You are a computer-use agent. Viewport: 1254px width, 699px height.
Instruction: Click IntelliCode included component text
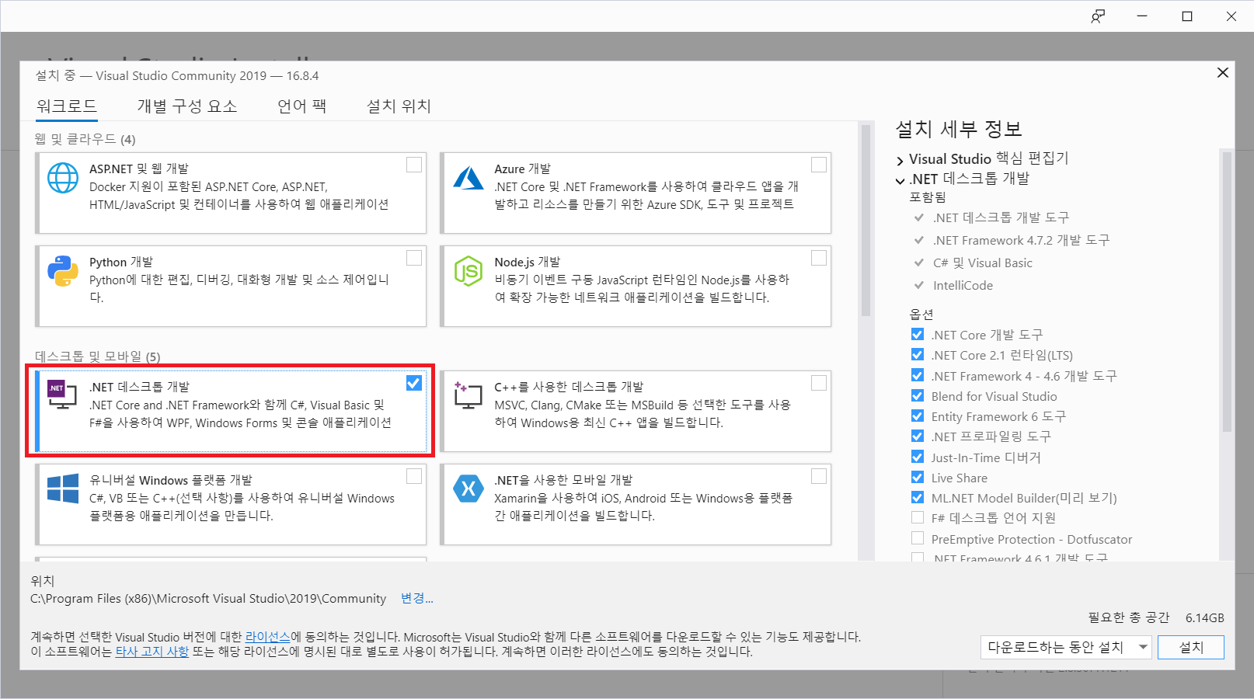tap(963, 285)
